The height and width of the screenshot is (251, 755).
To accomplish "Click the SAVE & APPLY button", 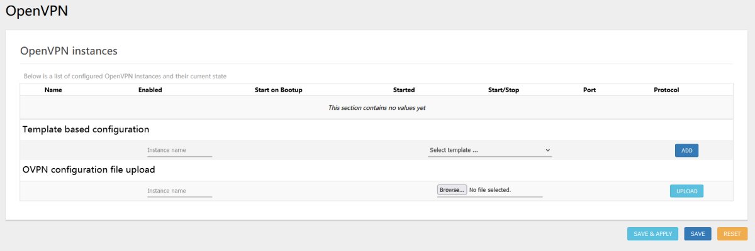I will click(653, 233).
